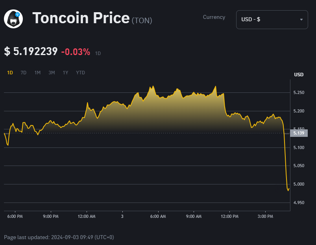Image resolution: width=316 pixels, height=245 pixels.
Task: Open the USD - $ currency dropdown
Action: (272, 20)
